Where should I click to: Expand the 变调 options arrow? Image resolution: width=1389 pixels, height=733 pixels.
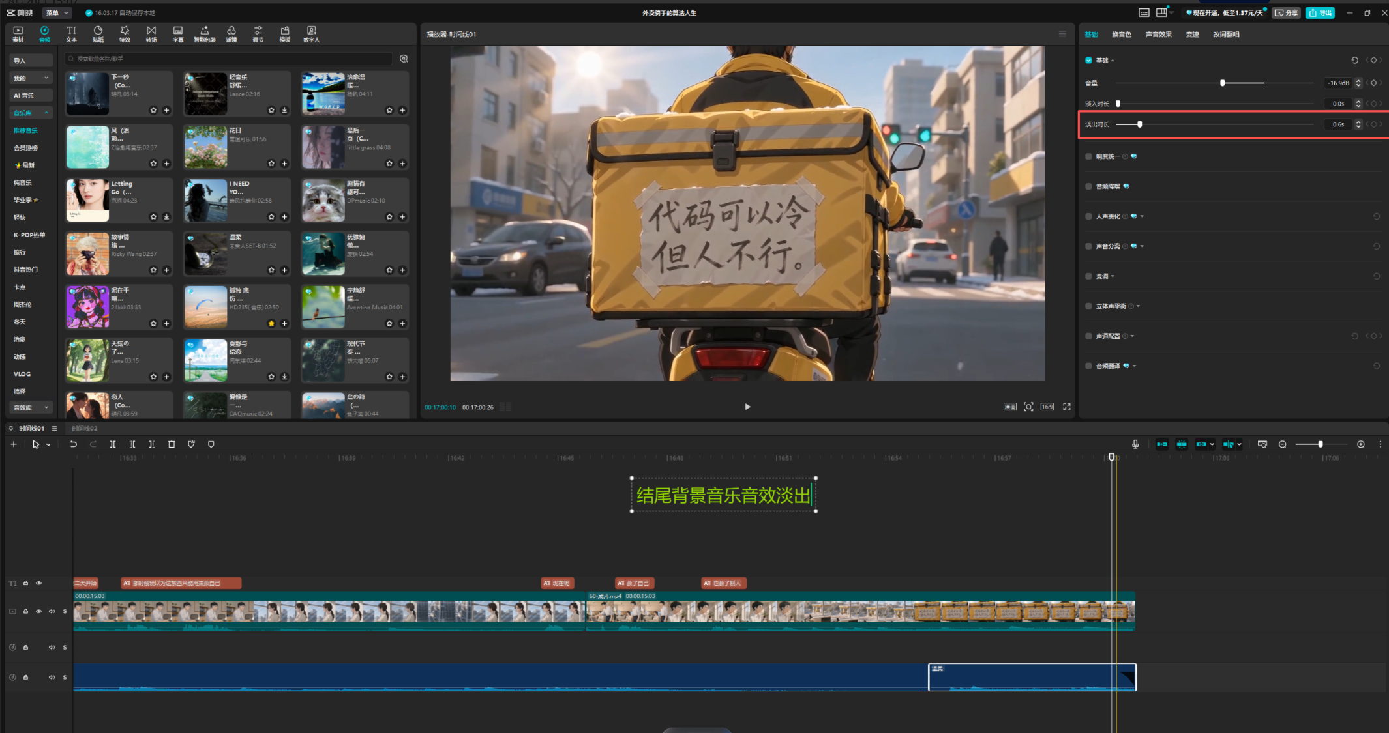[x=1113, y=276]
